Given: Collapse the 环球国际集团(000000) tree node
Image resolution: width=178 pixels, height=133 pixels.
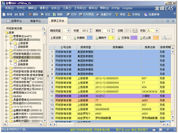Looking at the screenshot, I should point(6,40).
